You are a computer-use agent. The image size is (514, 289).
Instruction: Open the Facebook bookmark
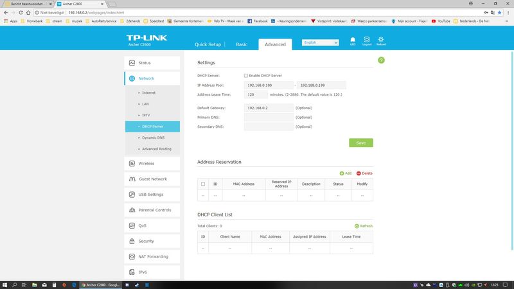(258, 21)
